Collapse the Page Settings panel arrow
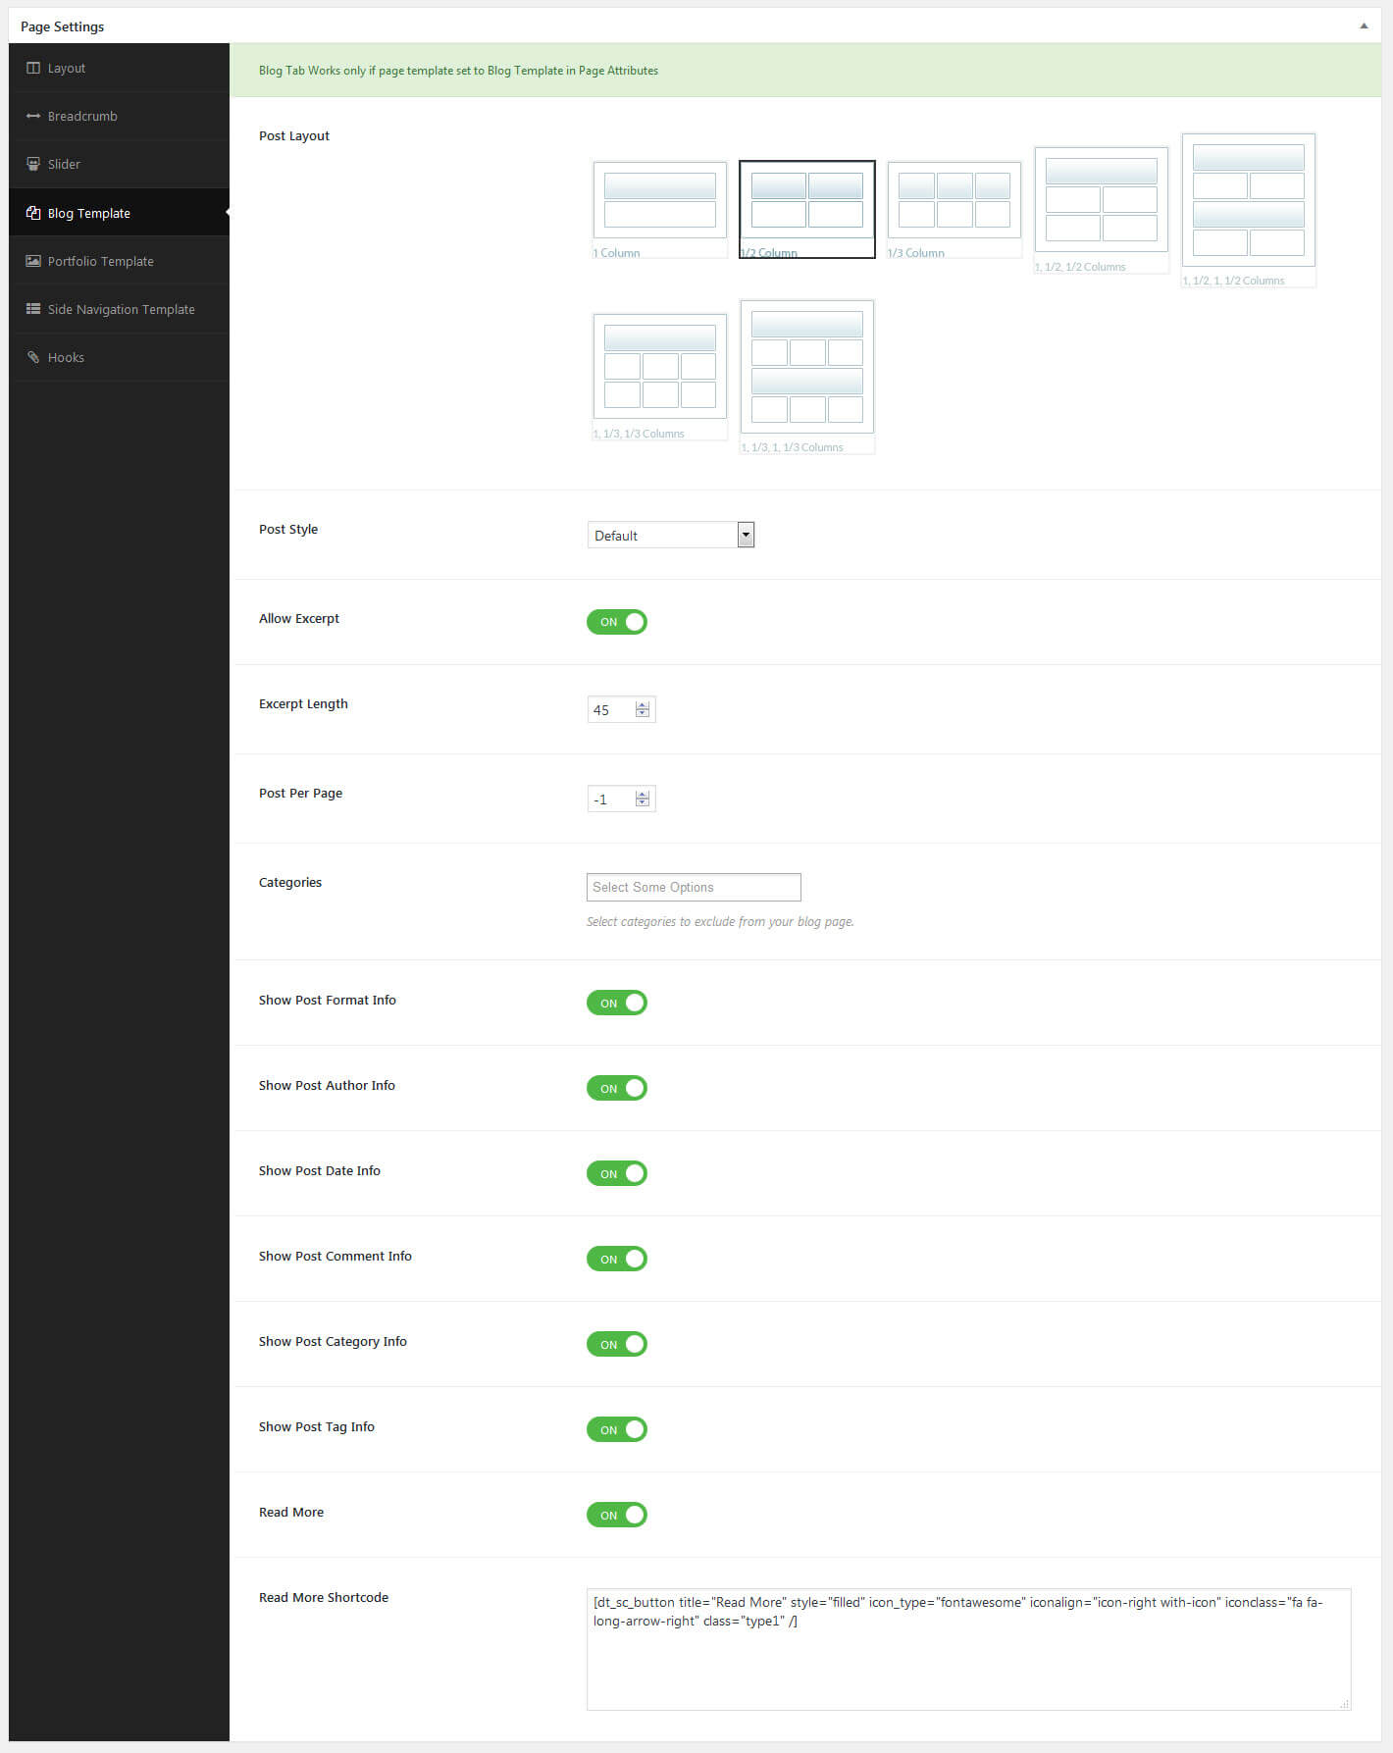 [1364, 26]
